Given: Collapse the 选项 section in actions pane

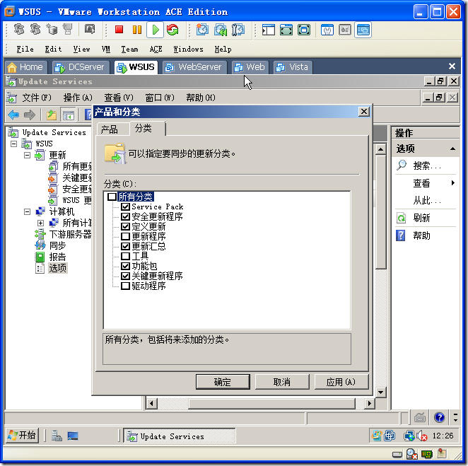Looking at the screenshot, I should tap(452, 148).
